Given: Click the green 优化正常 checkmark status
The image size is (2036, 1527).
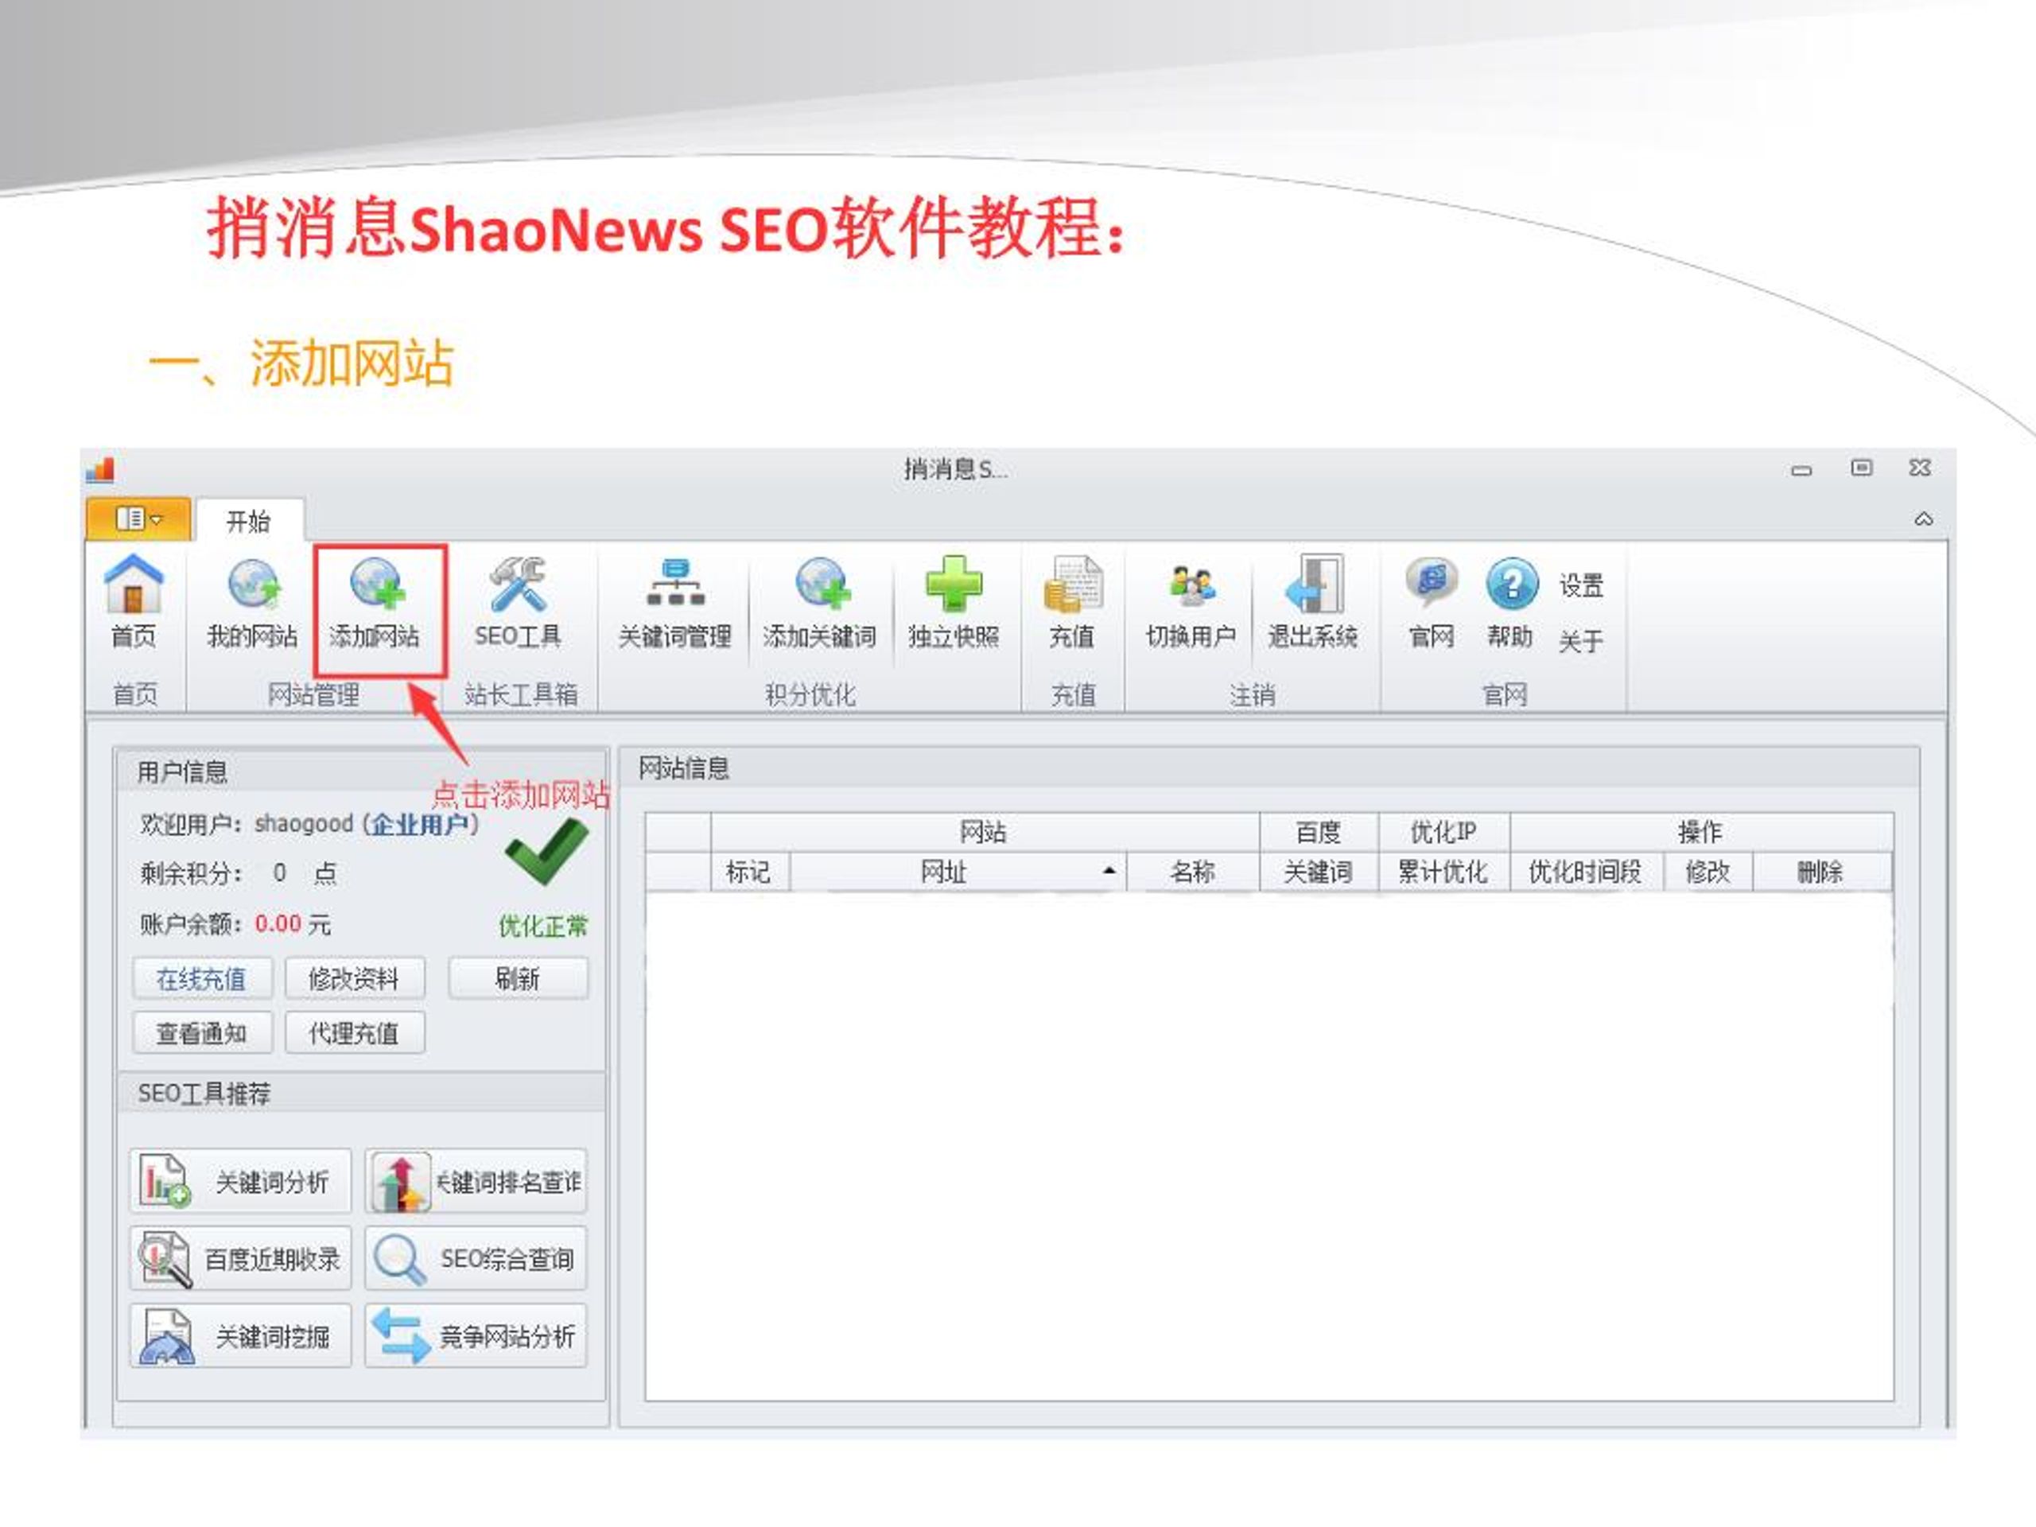Looking at the screenshot, I should (546, 852).
